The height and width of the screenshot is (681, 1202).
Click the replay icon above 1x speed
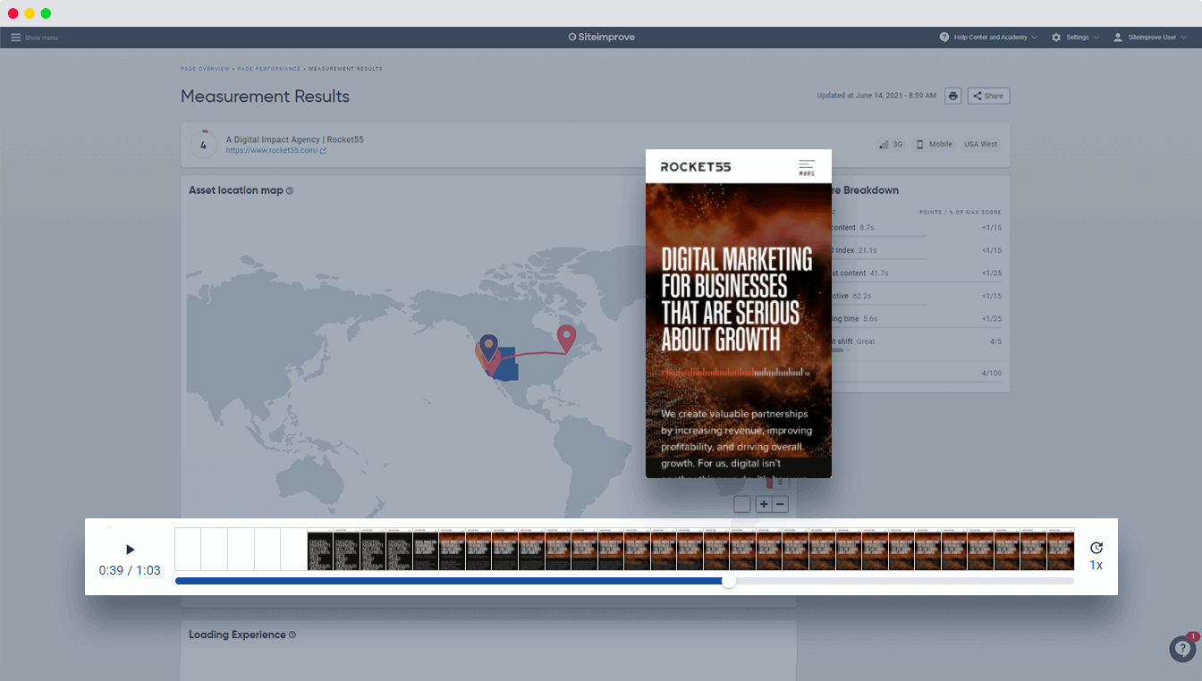click(x=1096, y=548)
